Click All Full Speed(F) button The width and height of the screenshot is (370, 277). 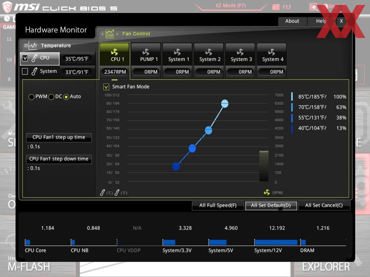(218, 206)
